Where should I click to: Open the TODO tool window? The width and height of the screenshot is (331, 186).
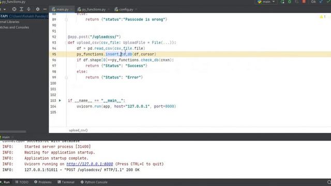[x=22, y=182]
